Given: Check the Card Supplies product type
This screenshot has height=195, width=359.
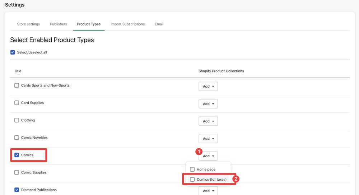Looking at the screenshot, I should pyautogui.click(x=17, y=103).
